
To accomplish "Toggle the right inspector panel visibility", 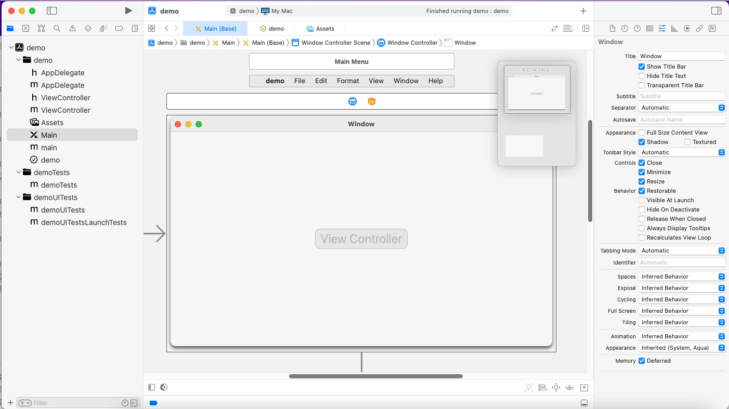I will click(x=716, y=11).
